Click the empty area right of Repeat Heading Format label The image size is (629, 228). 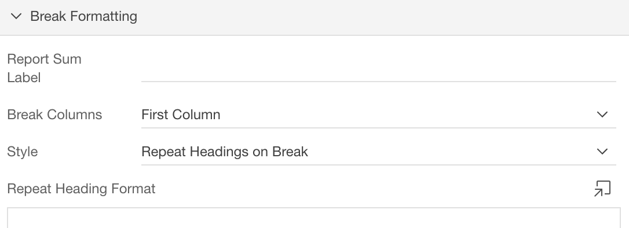click(373, 189)
